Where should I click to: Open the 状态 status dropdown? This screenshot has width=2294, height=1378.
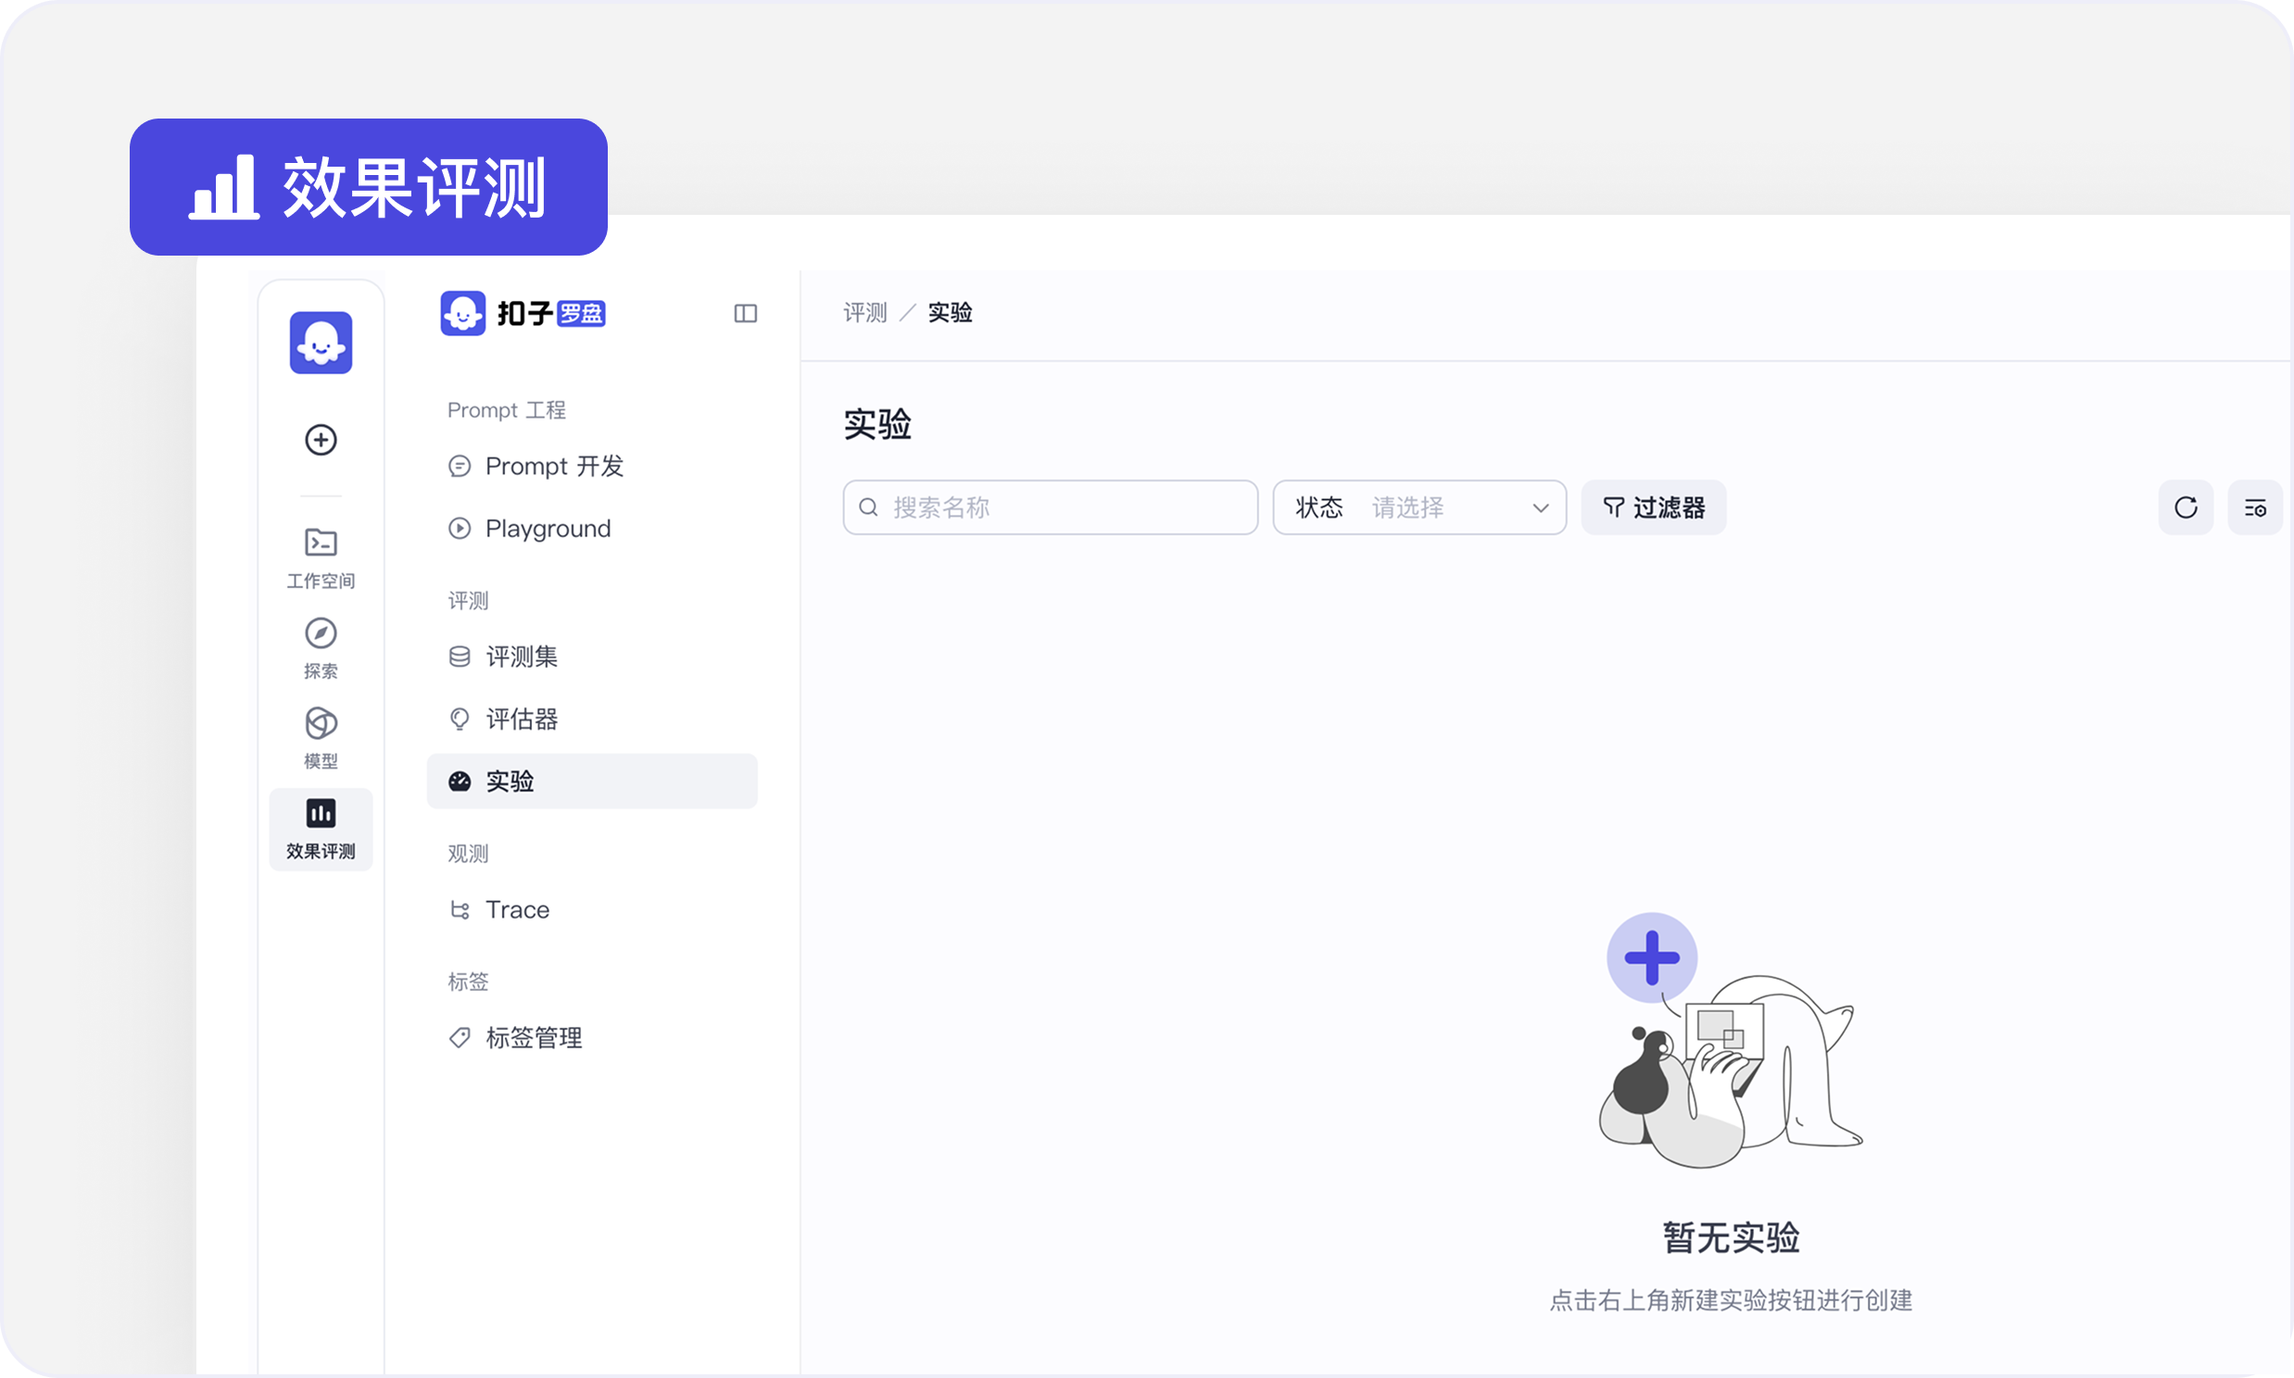pyautogui.click(x=1418, y=507)
